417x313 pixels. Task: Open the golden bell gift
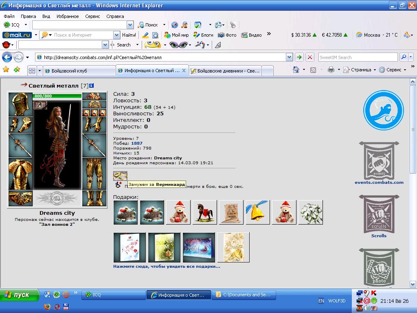[x=257, y=212]
